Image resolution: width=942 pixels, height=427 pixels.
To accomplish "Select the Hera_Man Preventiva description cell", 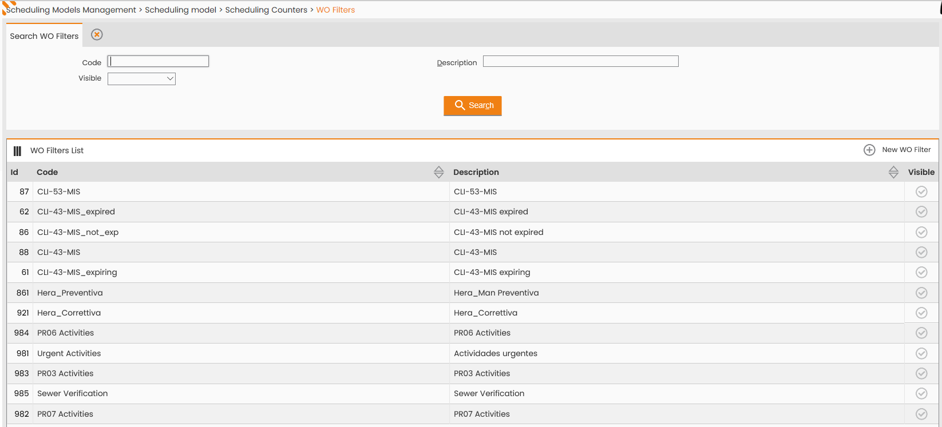I will click(677, 293).
